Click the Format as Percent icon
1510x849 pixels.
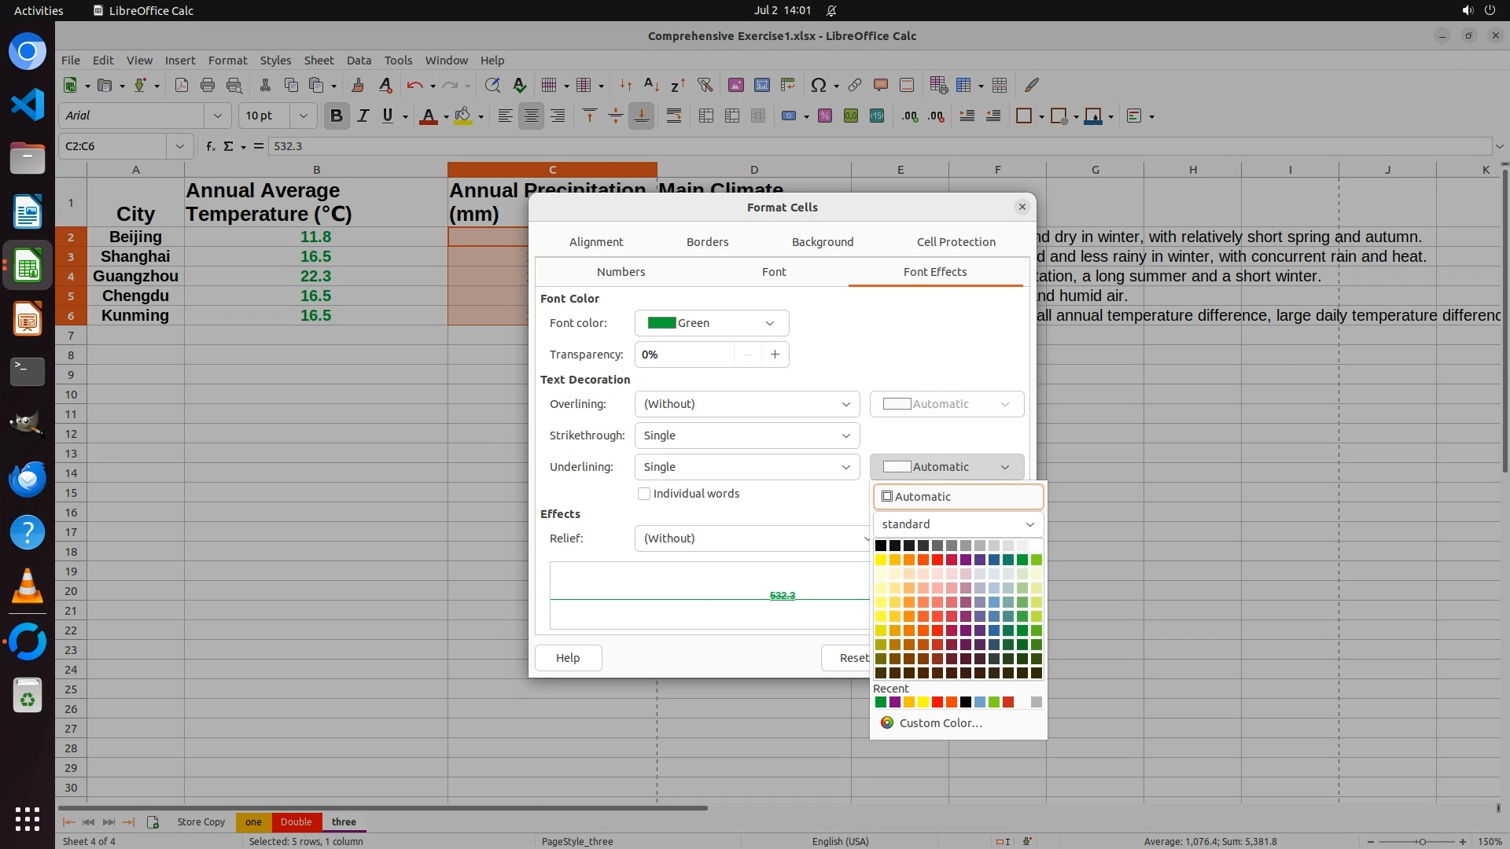pos(824,116)
